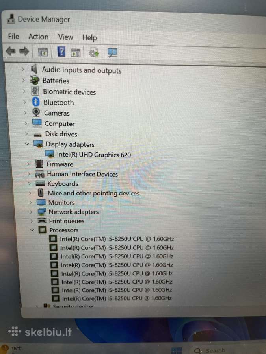Select the Firmware category label
Image resolution: width=266 pixels, height=354 pixels.
60,164
